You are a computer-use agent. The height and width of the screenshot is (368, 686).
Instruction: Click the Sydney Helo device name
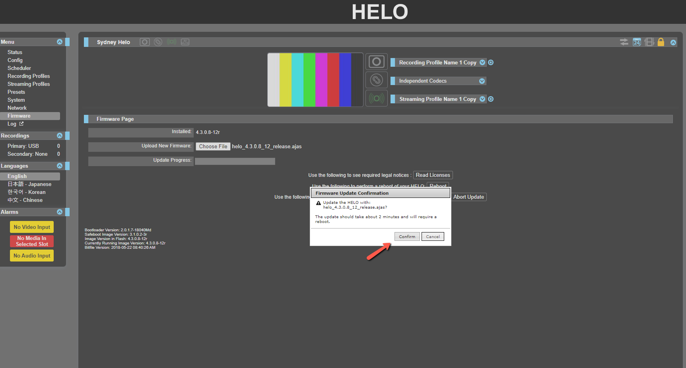[113, 42]
